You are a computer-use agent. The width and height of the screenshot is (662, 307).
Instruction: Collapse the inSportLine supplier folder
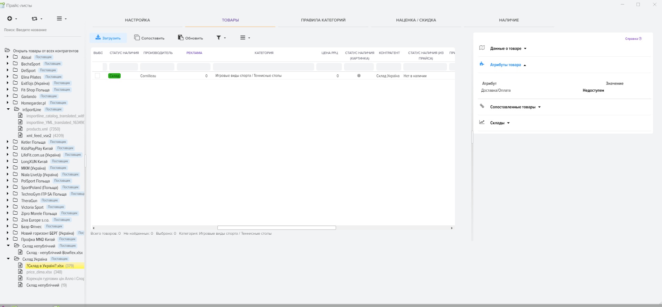8,109
